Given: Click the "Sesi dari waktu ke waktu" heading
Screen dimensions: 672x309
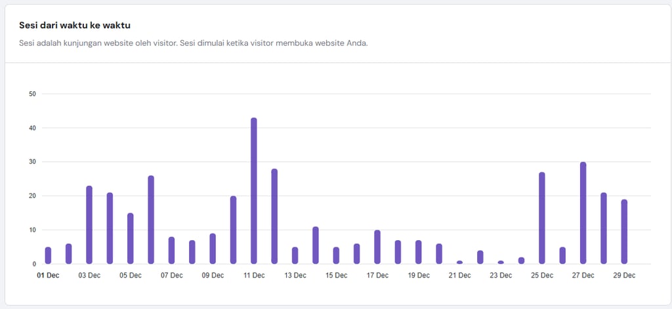Looking at the screenshot, I should [73, 26].
